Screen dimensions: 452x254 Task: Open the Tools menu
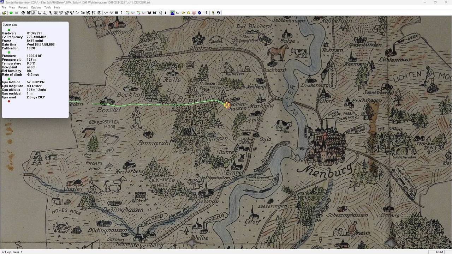(47, 7)
